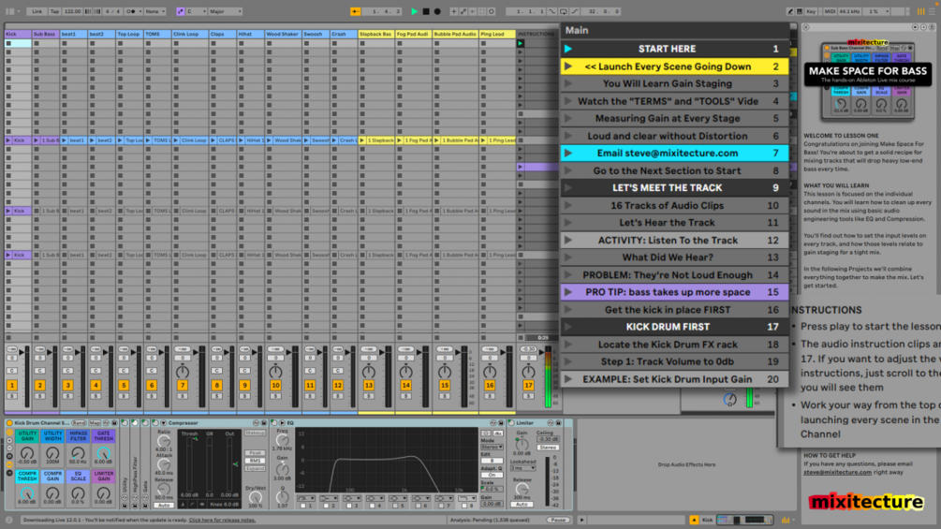Click the Pause analysis button
The width and height of the screenshot is (941, 529).
[x=557, y=520]
